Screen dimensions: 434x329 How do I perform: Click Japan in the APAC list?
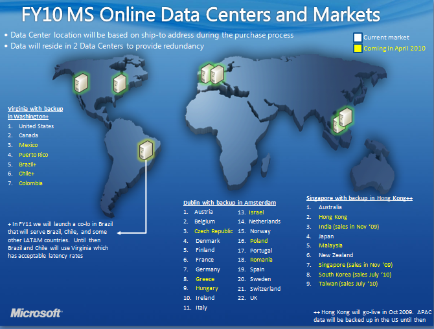coord(326,236)
